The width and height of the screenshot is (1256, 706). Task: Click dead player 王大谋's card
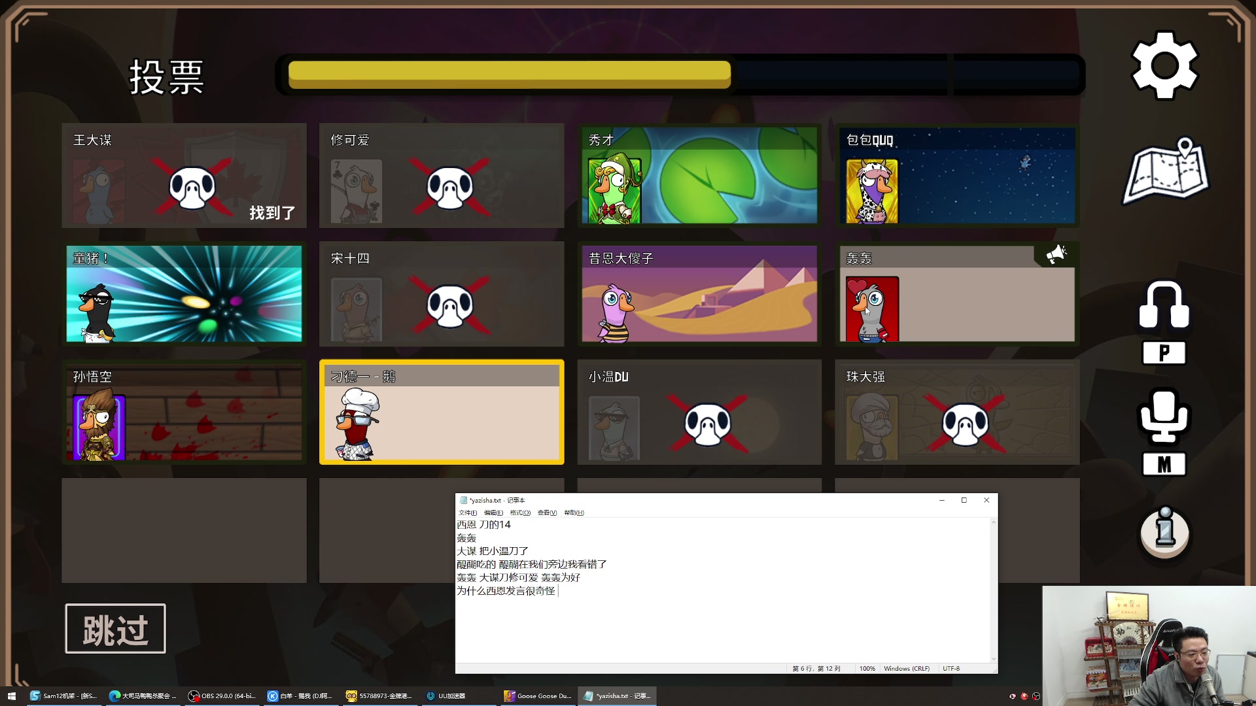tap(184, 175)
